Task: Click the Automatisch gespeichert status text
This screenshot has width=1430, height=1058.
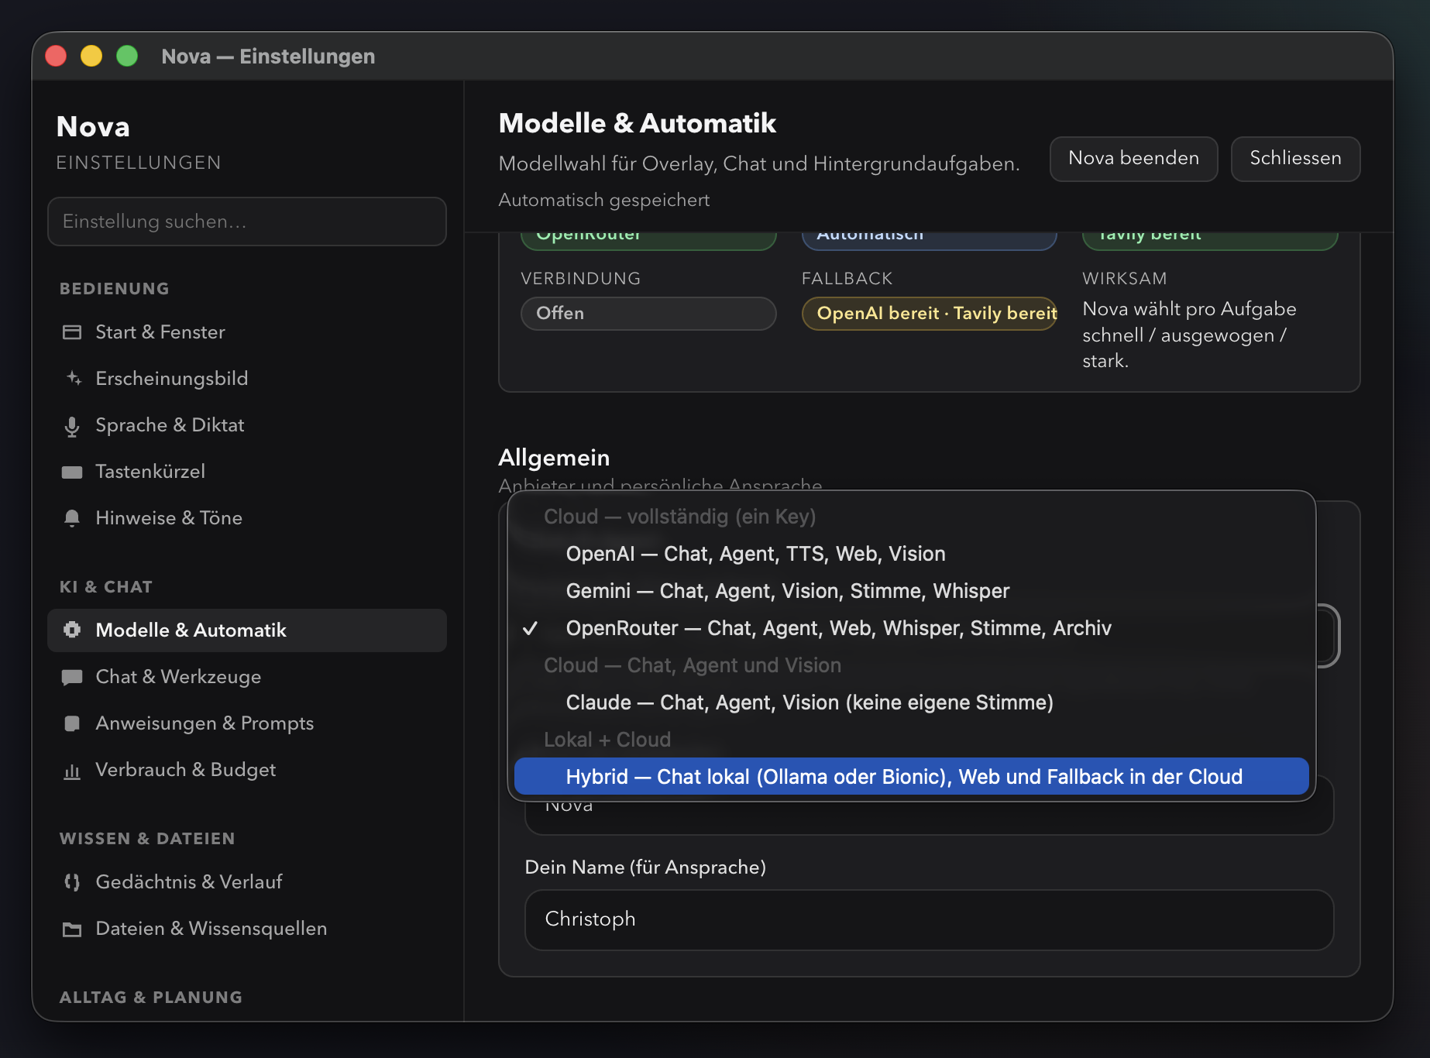Action: [x=604, y=200]
